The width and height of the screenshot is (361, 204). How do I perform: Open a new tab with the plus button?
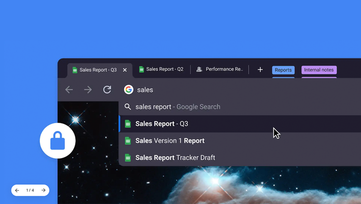260,70
